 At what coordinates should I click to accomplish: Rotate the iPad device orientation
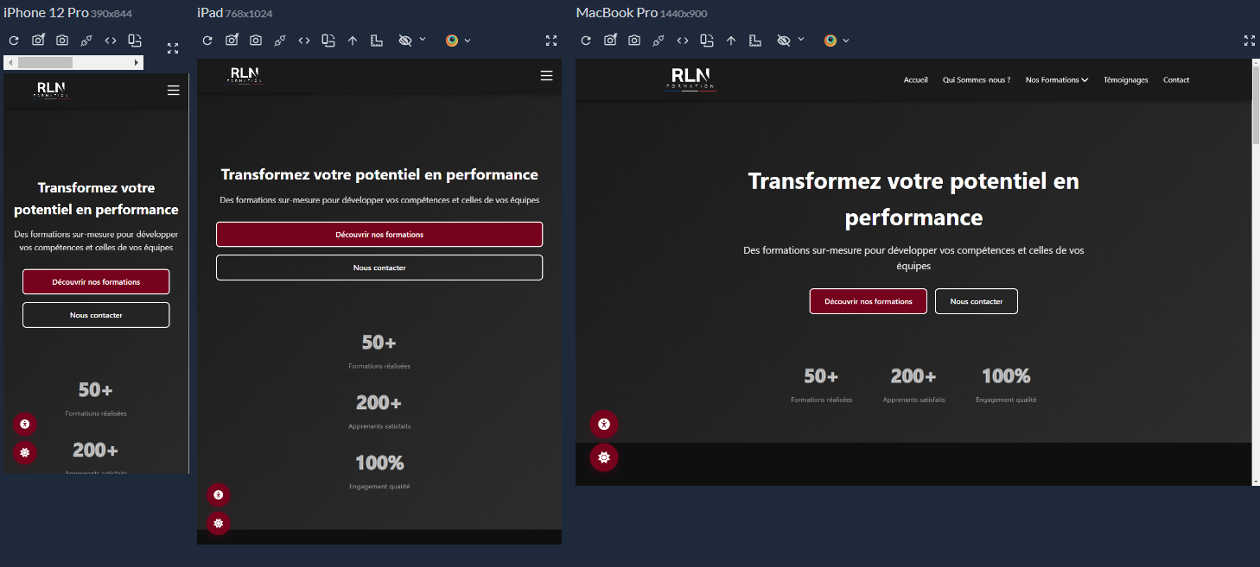tap(328, 40)
